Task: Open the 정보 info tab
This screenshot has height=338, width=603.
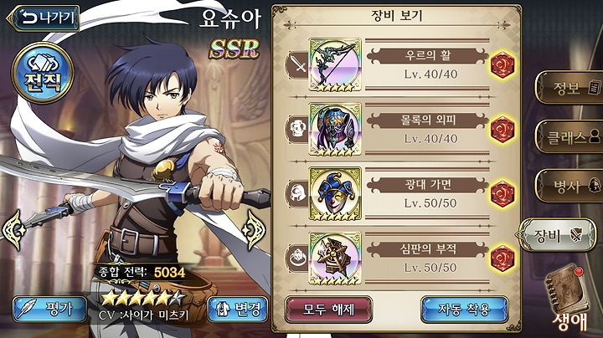Action: point(570,88)
